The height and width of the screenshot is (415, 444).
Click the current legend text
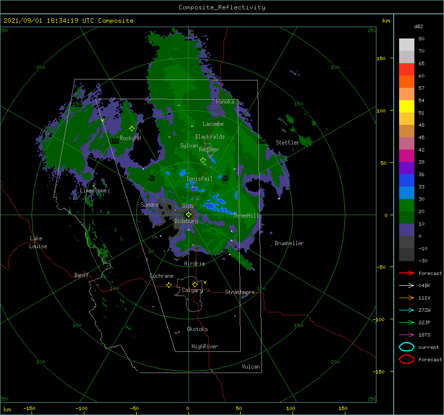(x=429, y=347)
